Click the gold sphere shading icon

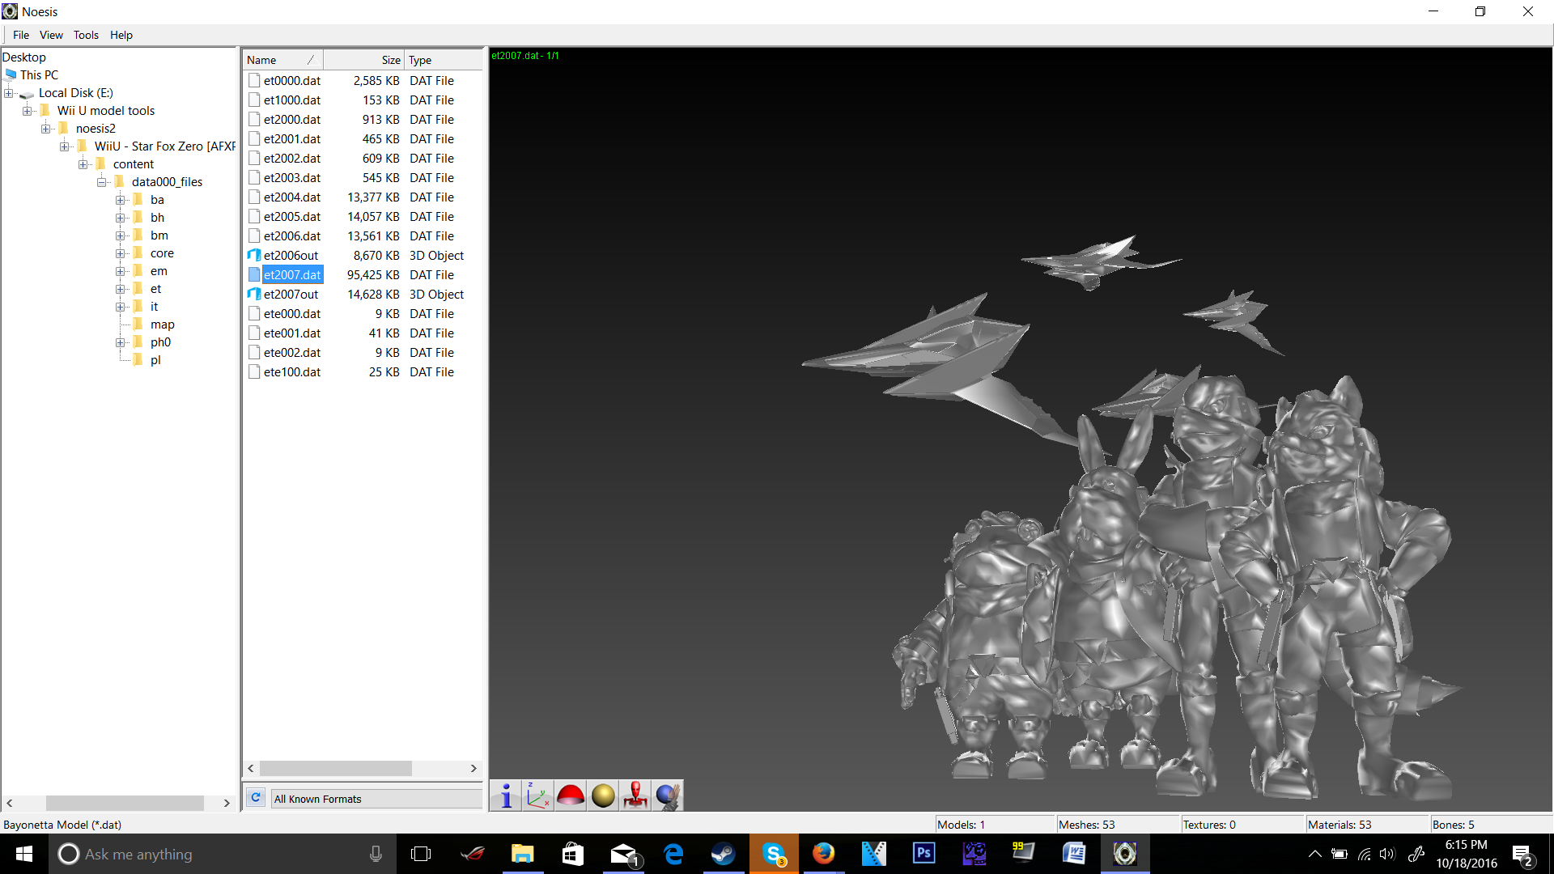(603, 796)
